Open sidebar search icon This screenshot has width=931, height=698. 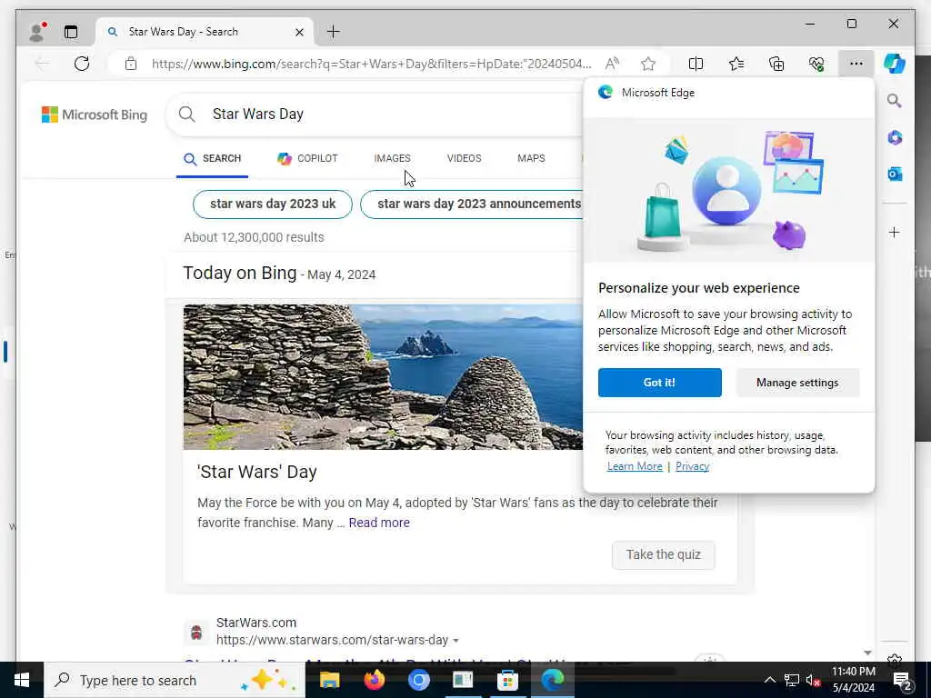895,101
